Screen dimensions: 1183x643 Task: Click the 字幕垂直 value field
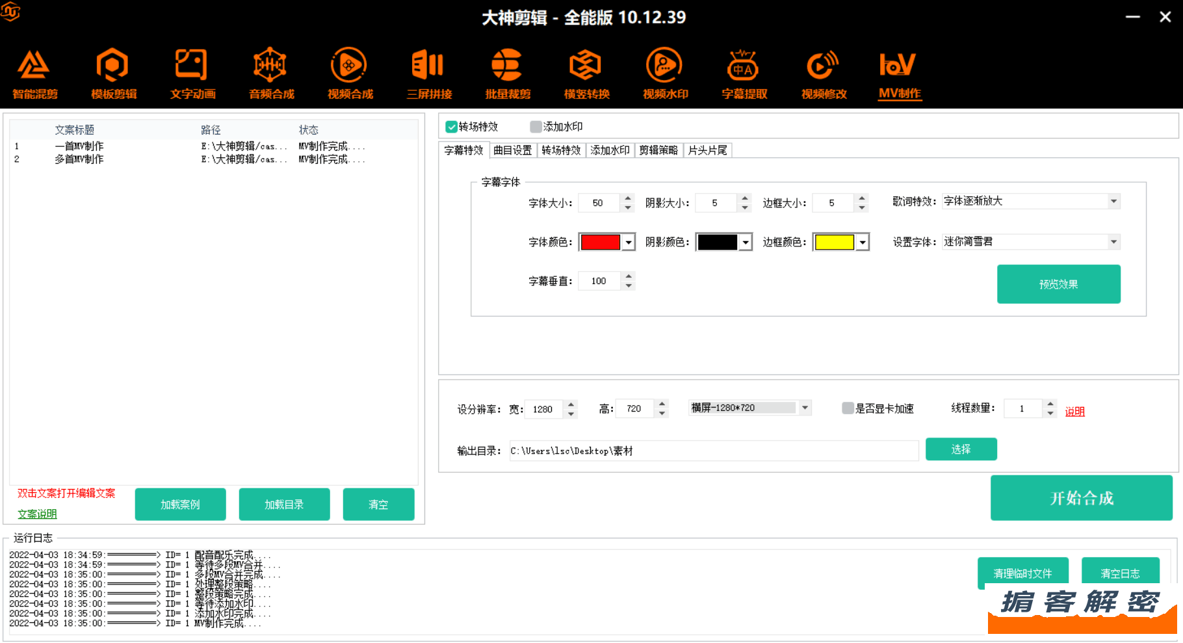tap(599, 281)
